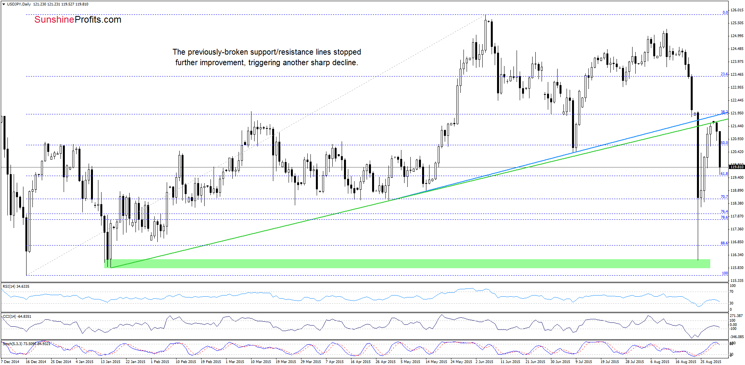The width and height of the screenshot is (745, 365).
Task: Click the 4 Jan 2015 date label
Action: tap(85, 361)
